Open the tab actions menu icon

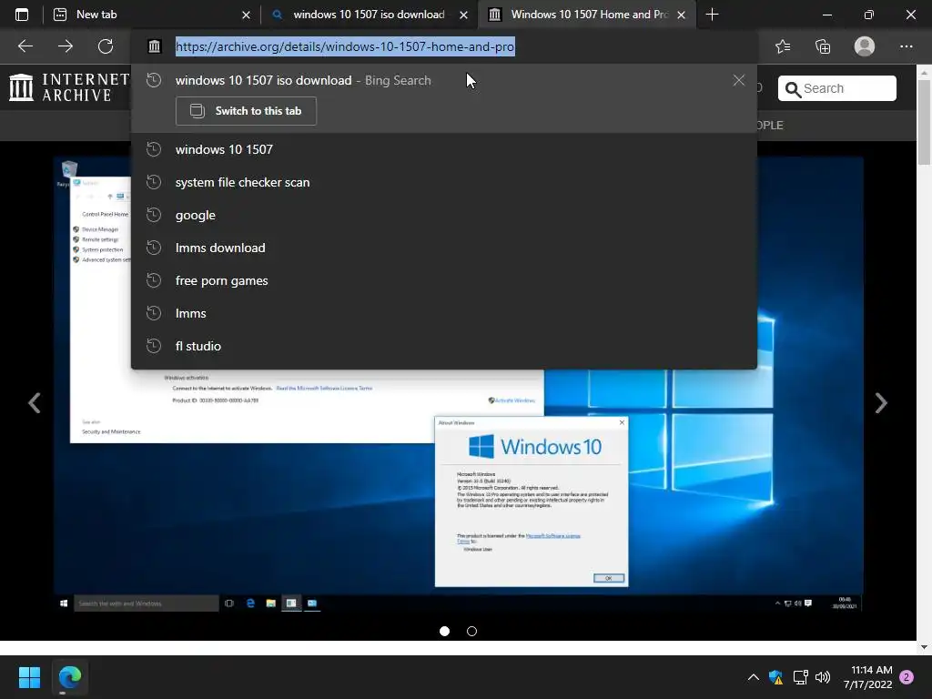(x=22, y=15)
